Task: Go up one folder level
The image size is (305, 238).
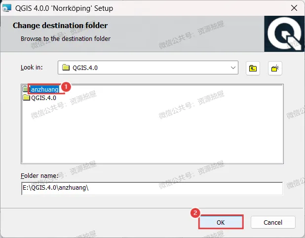Action: tap(253, 68)
